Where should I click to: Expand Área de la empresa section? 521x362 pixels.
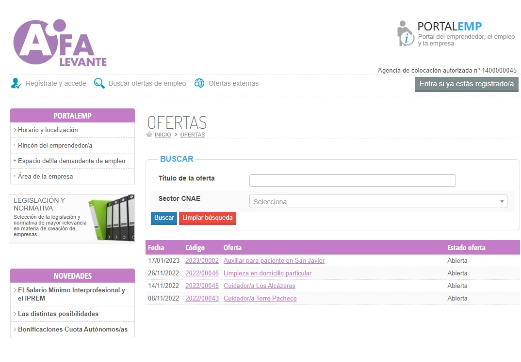pyautogui.click(x=45, y=177)
